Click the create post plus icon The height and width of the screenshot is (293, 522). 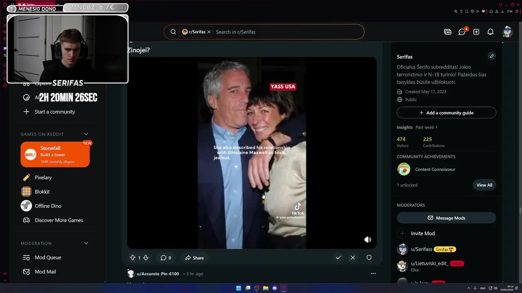tap(476, 32)
